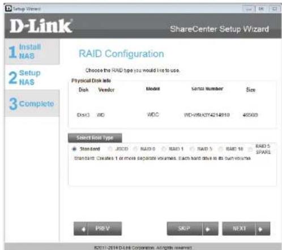This screenshot has width=282, height=250.
Task: Click the Select Raid Type tab header
Action: pyautogui.click(x=95, y=138)
